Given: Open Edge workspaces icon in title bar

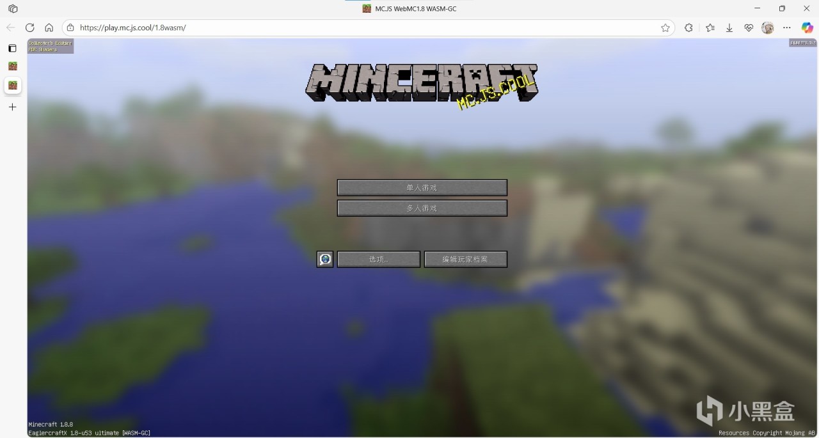Looking at the screenshot, I should click(x=13, y=9).
